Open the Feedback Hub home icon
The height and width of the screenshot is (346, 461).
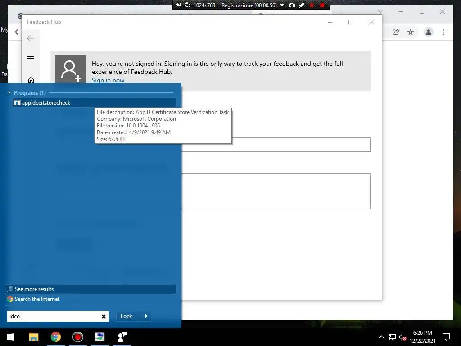point(31,80)
